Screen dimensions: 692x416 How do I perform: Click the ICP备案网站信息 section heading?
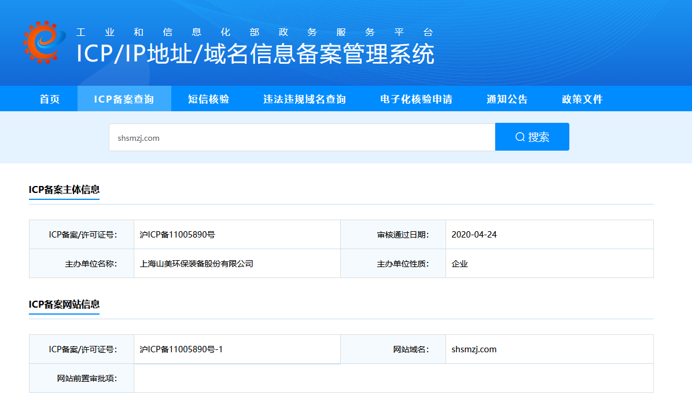(x=64, y=304)
